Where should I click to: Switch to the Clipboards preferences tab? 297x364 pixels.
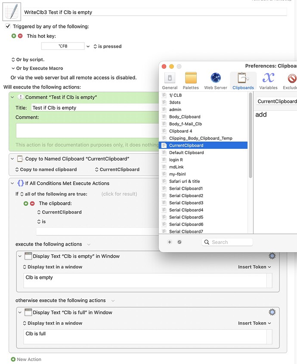(243, 81)
